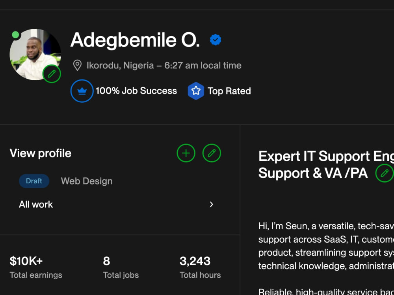The height and width of the screenshot is (295, 394).
Task: Edit View profile section with pencil icon
Action: pyautogui.click(x=212, y=153)
